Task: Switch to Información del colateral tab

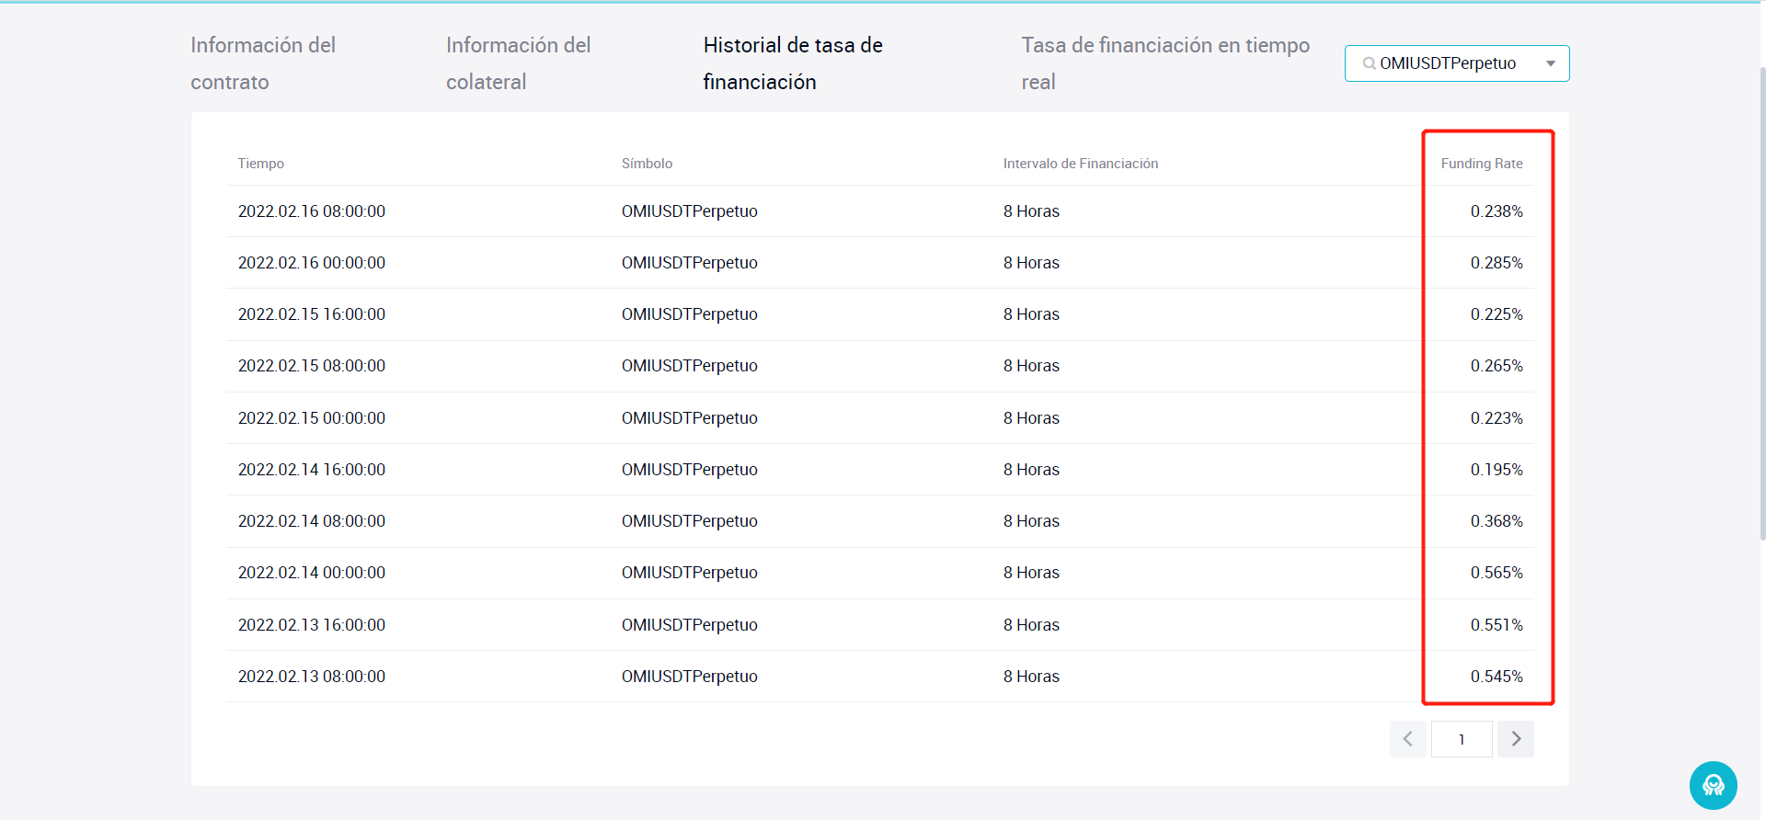Action: pyautogui.click(x=518, y=63)
